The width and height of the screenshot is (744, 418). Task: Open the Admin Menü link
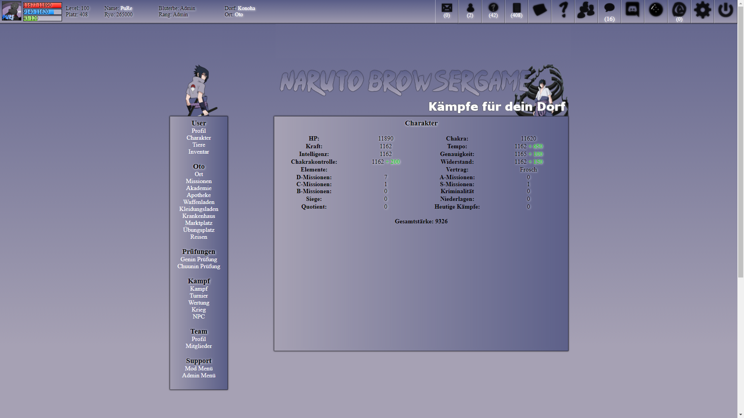(198, 375)
